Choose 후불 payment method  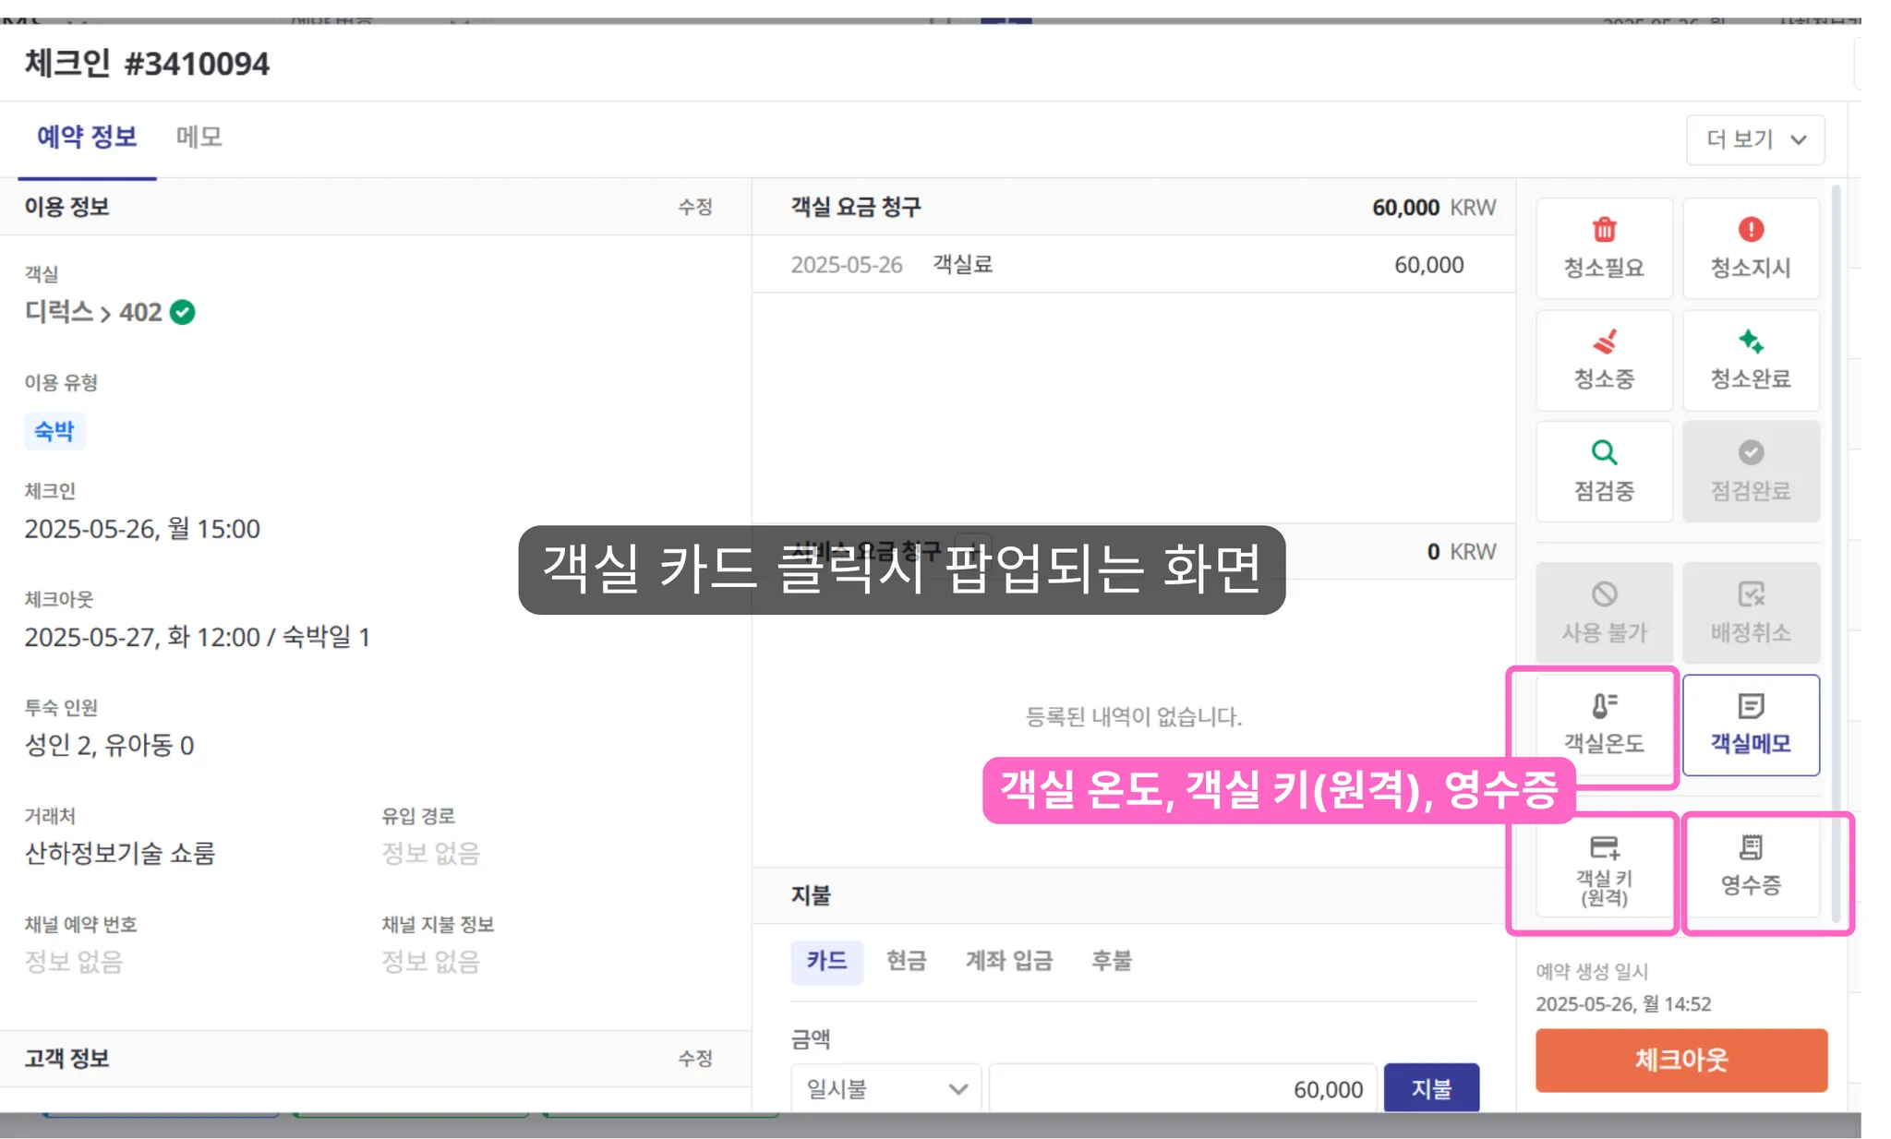pos(1111,961)
